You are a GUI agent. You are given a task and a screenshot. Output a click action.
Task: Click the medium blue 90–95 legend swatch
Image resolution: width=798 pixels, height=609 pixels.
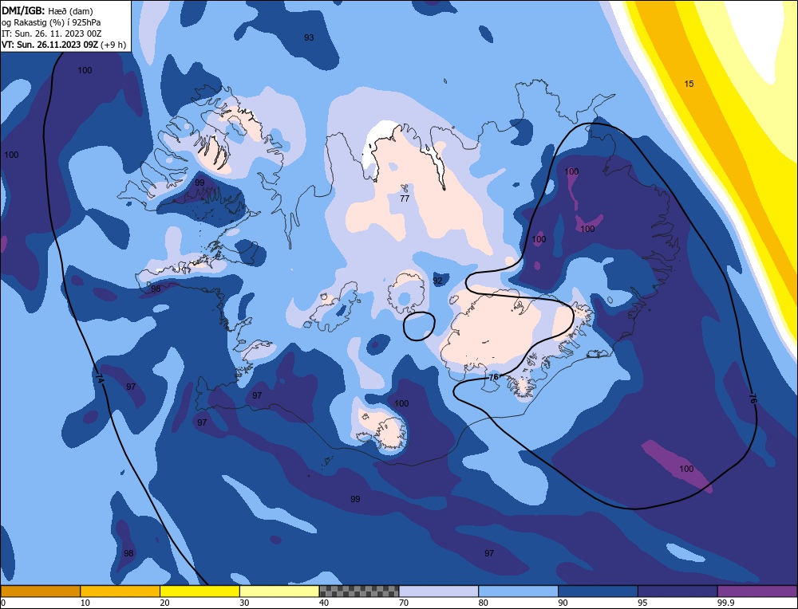coord(598,591)
